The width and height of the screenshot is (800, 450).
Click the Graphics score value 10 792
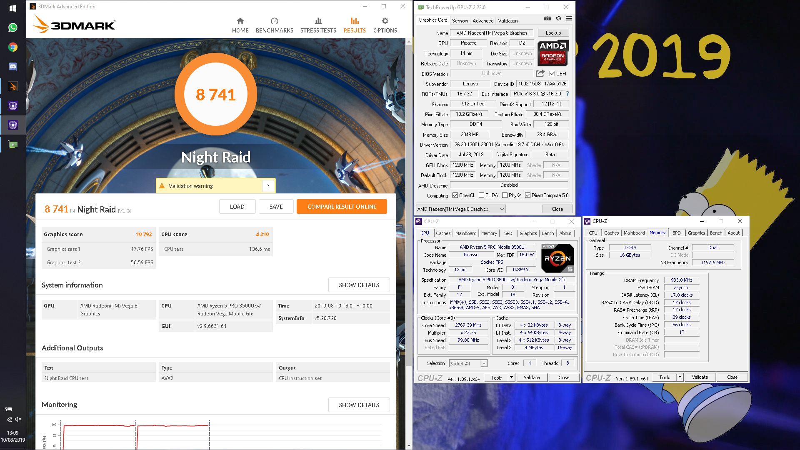(144, 235)
